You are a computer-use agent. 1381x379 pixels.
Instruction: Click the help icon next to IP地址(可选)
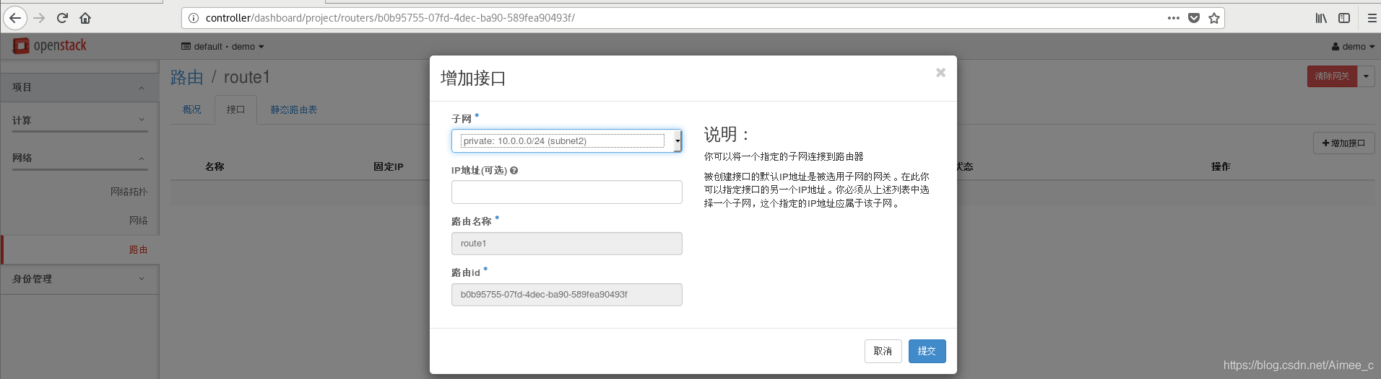(x=514, y=171)
